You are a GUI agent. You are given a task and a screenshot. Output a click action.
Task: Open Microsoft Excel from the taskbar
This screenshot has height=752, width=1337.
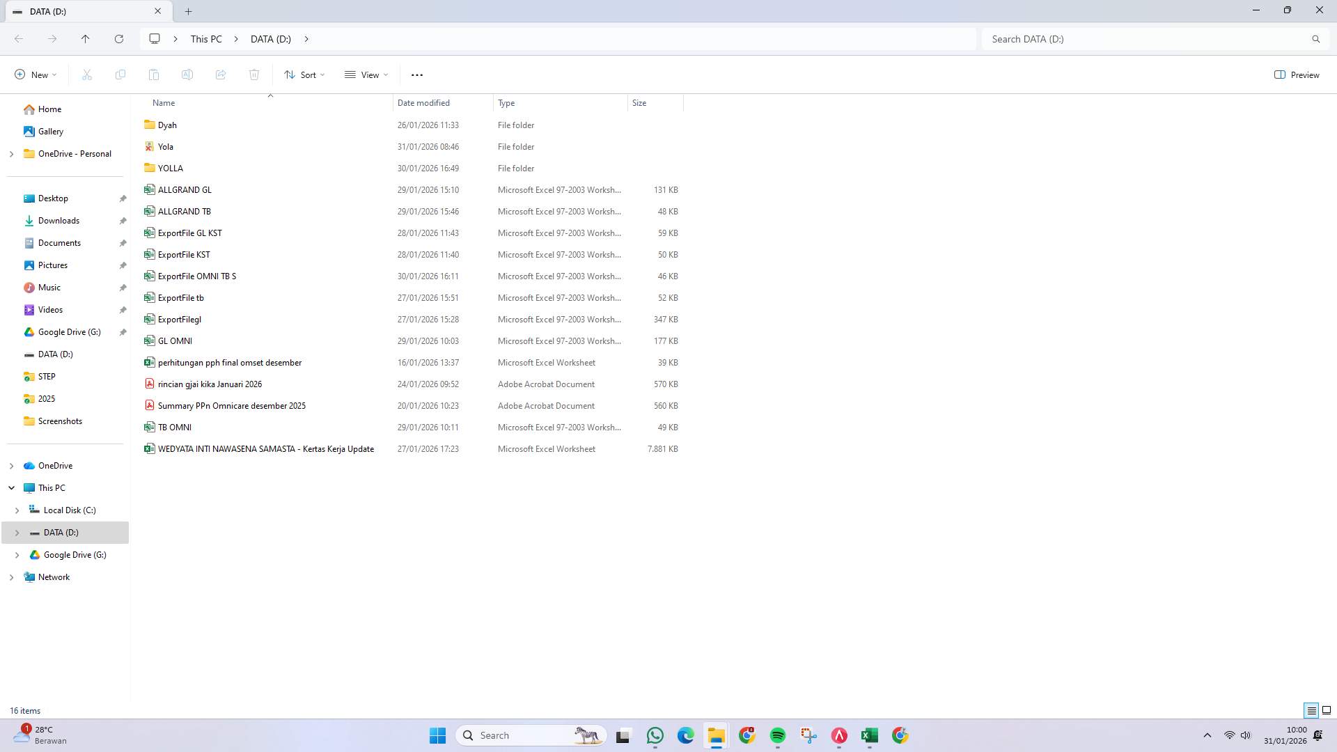[x=869, y=735]
